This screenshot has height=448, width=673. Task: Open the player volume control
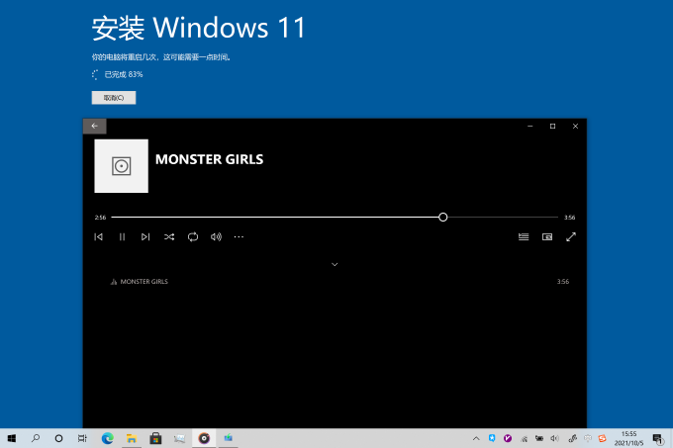[216, 236]
